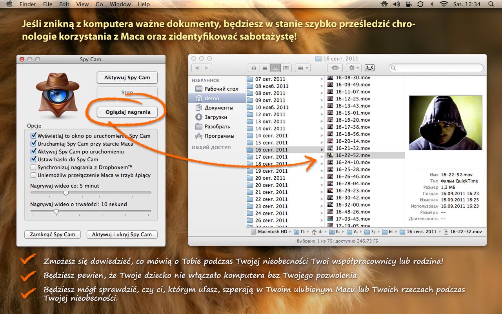Open the Go menu
Image resolution: width=502 pixels, height=314 pixels.
click(x=99, y=4)
